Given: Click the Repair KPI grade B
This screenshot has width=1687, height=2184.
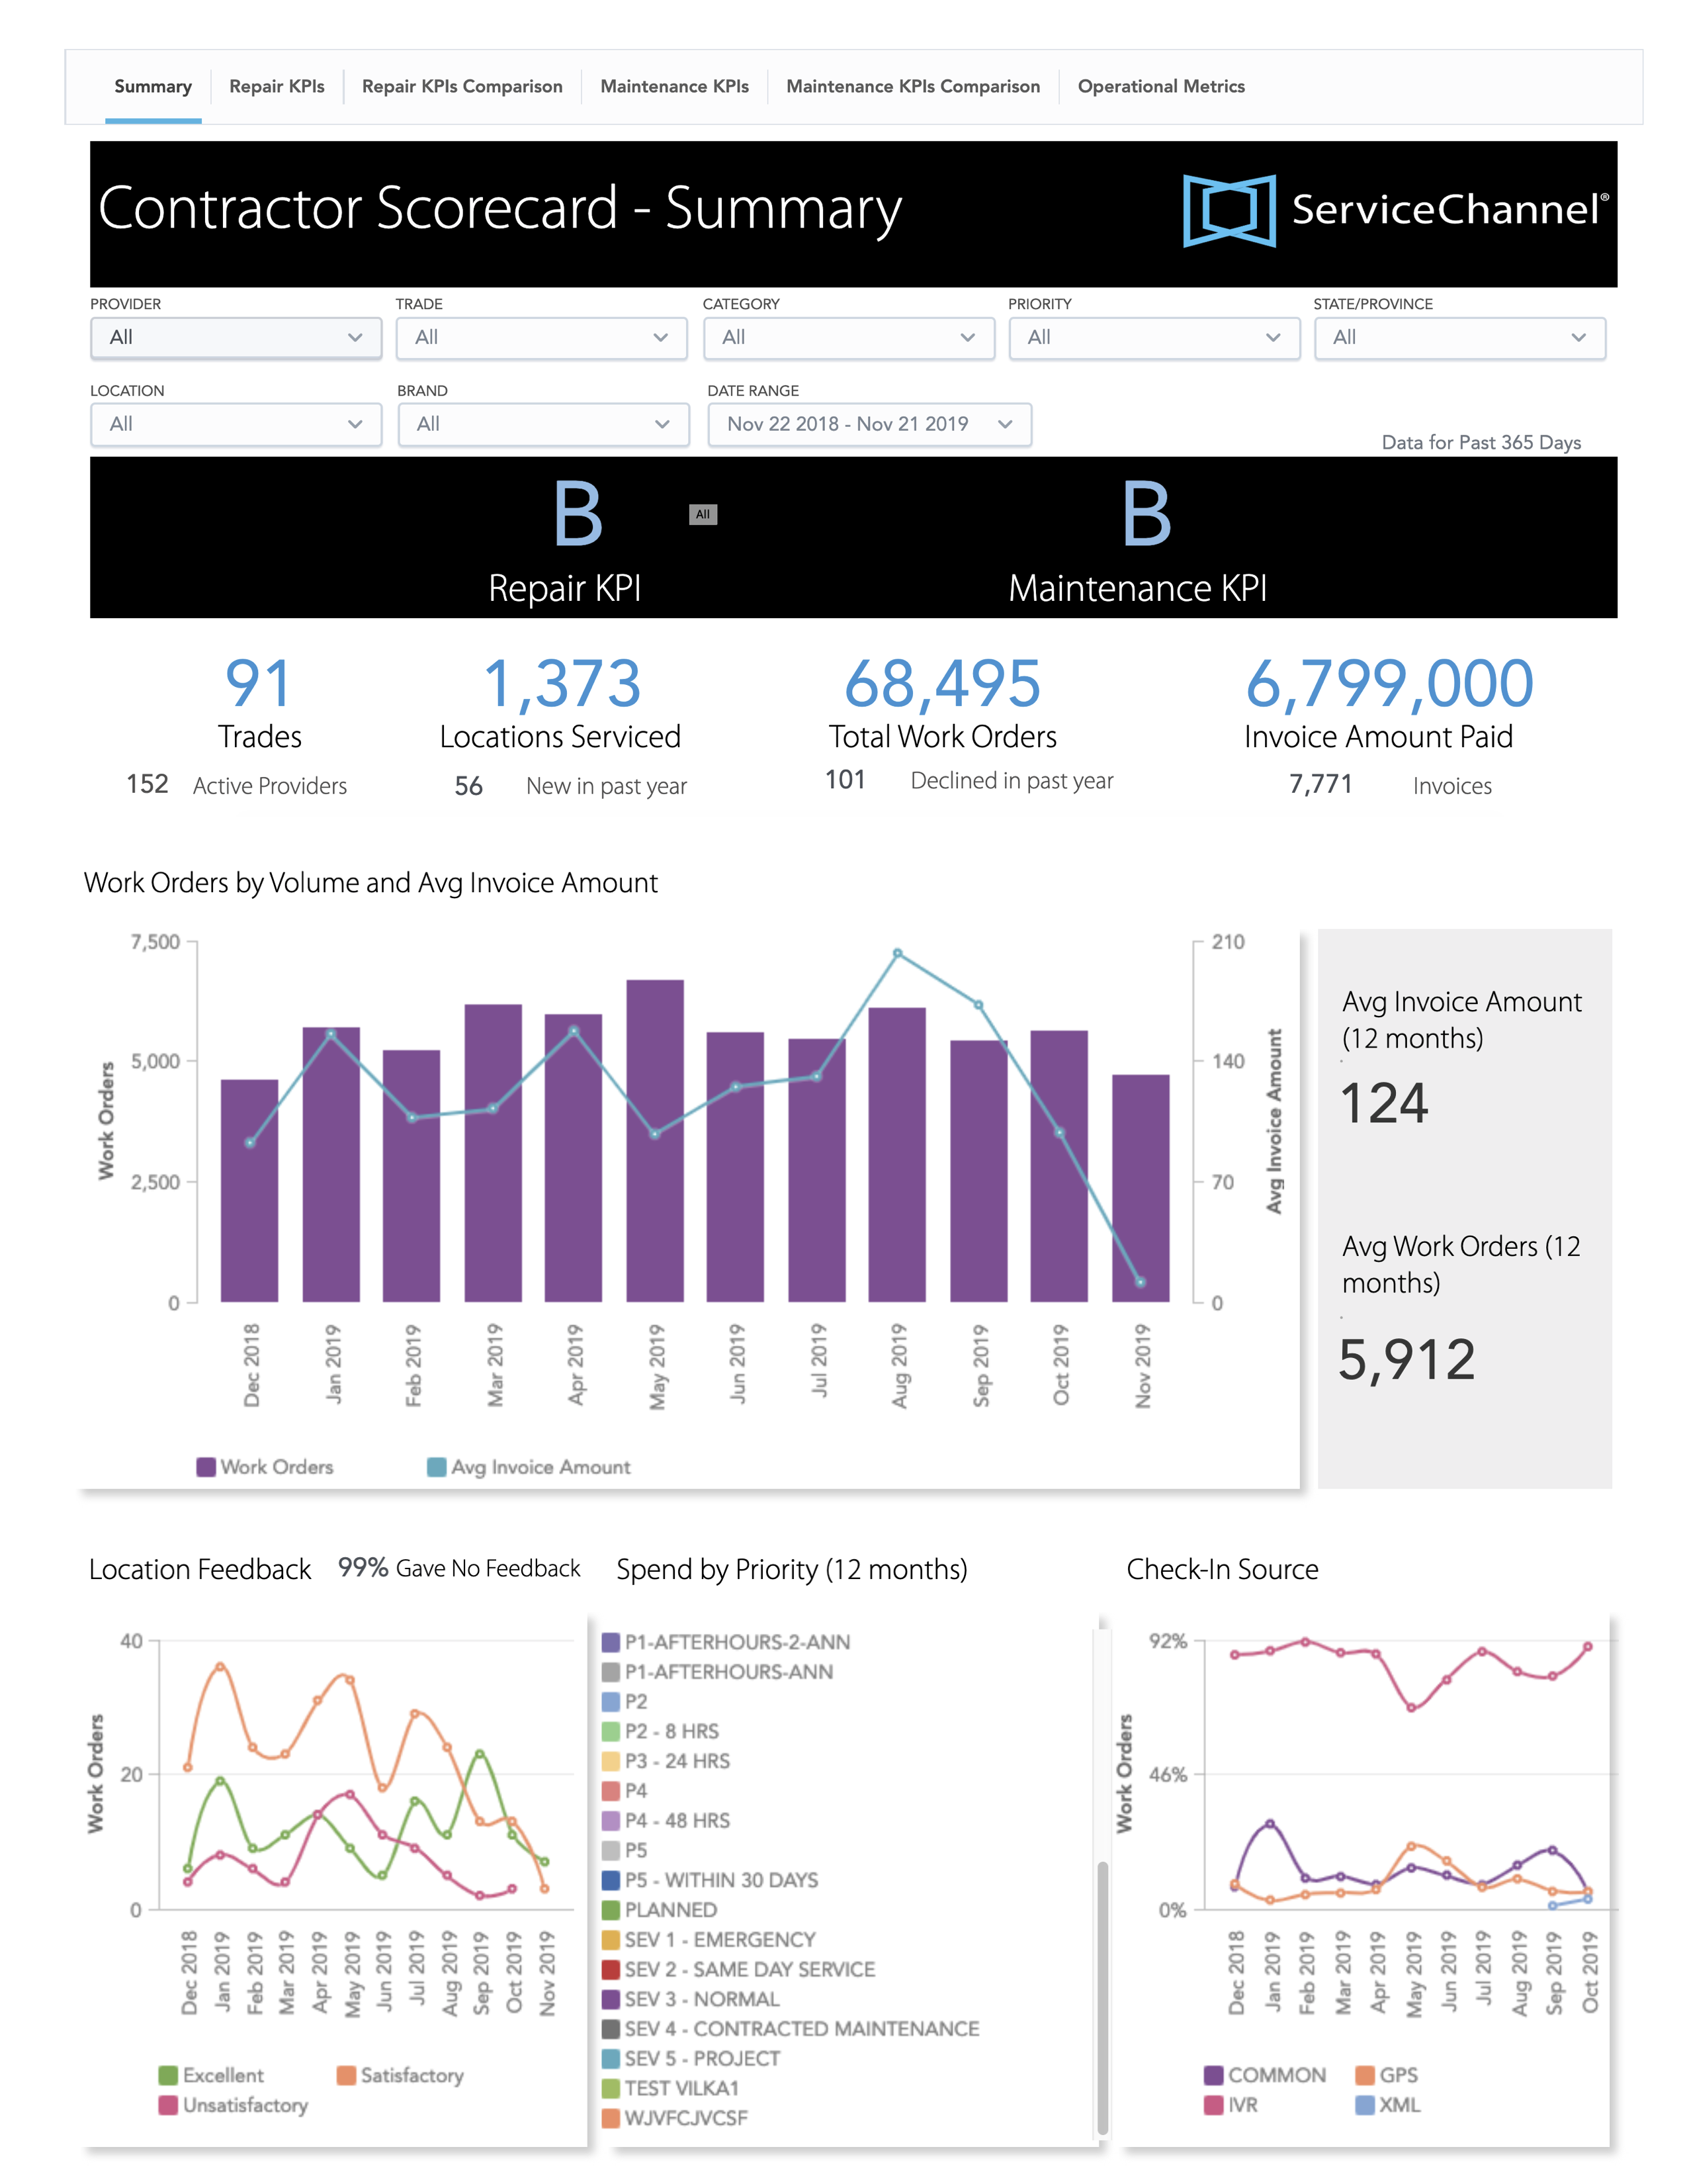Looking at the screenshot, I should click(578, 514).
